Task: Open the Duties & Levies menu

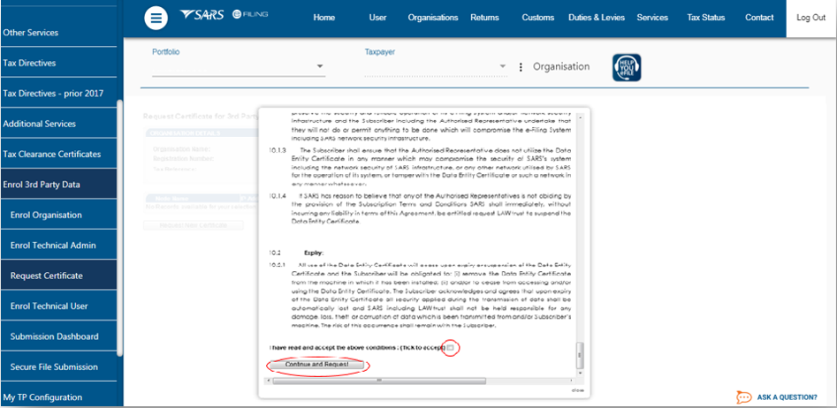Action: coord(597,18)
